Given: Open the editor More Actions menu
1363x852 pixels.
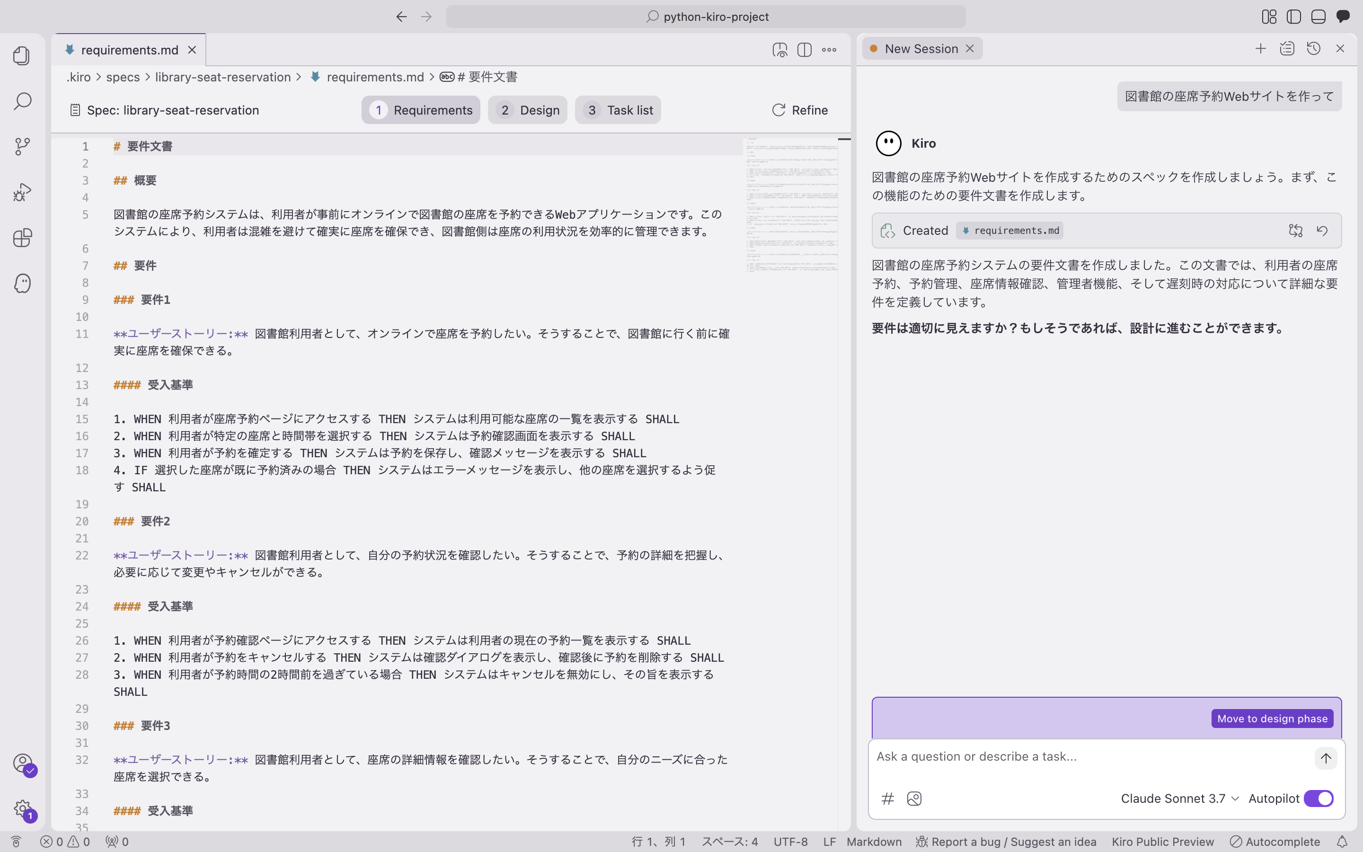Looking at the screenshot, I should click(x=829, y=50).
